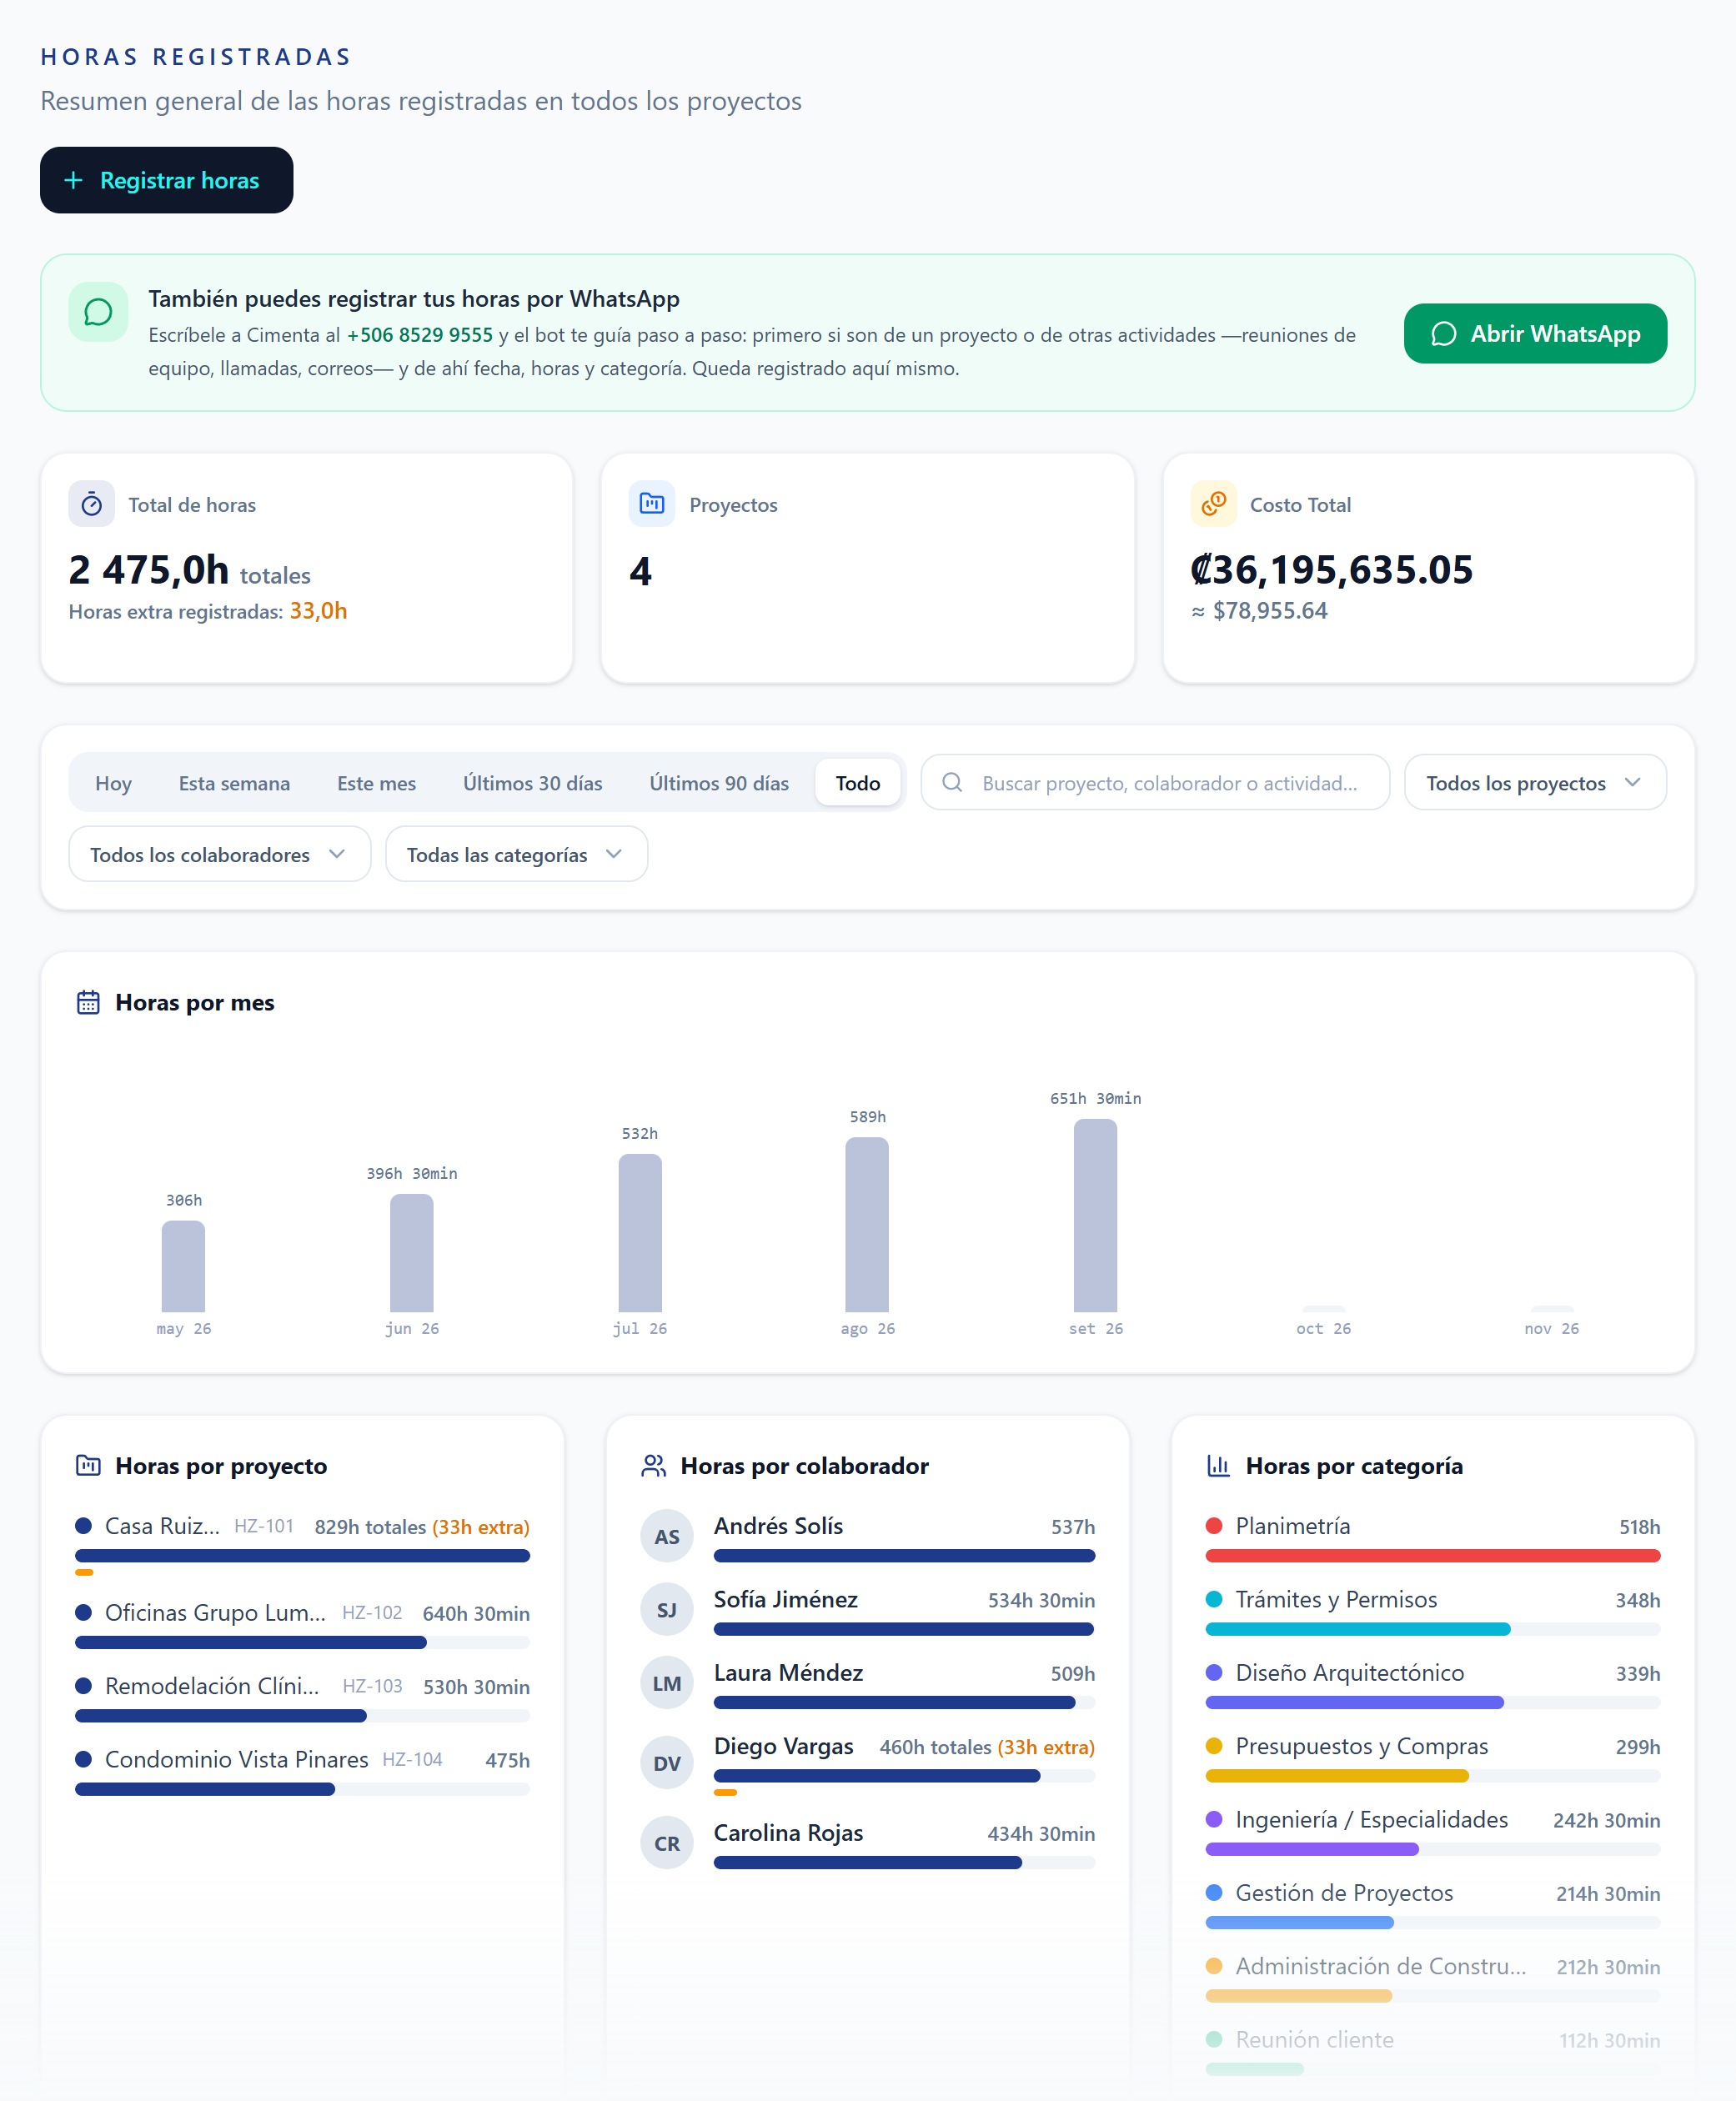Click the bar chart icon beside Horas por categoría

[x=1218, y=1465]
